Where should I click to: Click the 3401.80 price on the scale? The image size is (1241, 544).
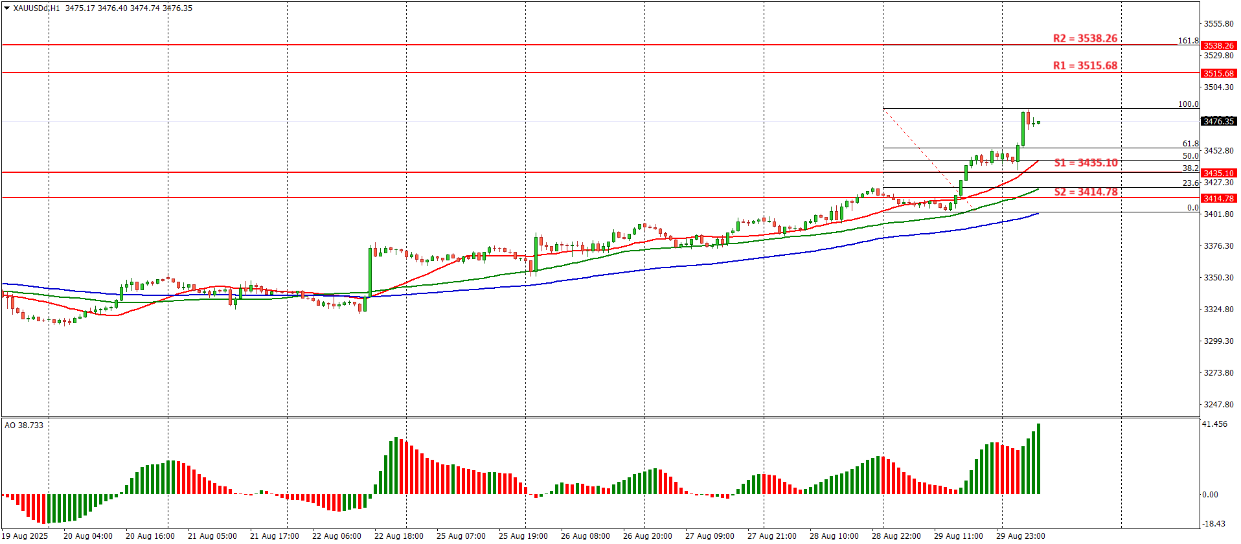coord(1218,214)
